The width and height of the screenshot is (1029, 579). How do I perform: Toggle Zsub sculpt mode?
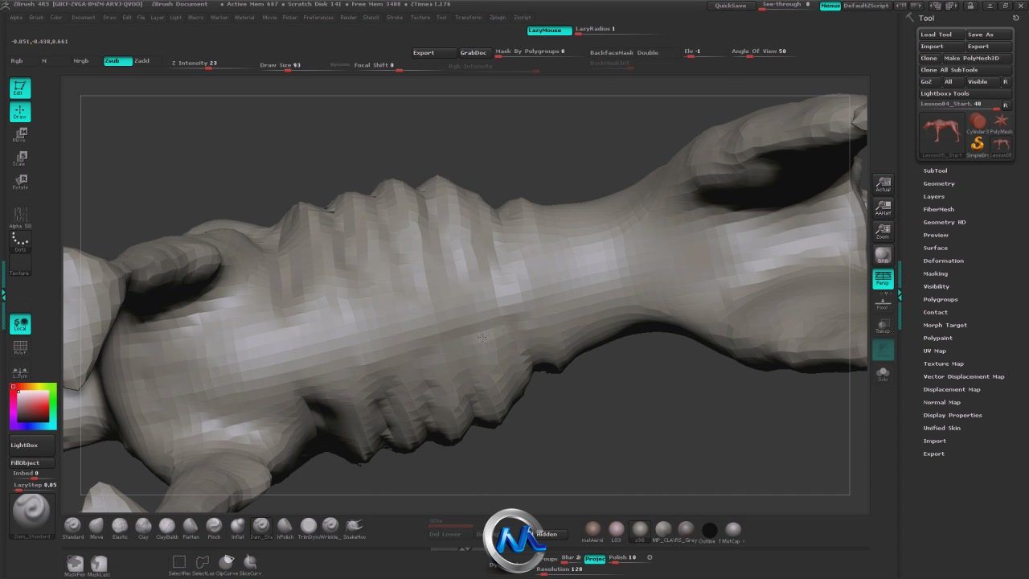tap(117, 61)
